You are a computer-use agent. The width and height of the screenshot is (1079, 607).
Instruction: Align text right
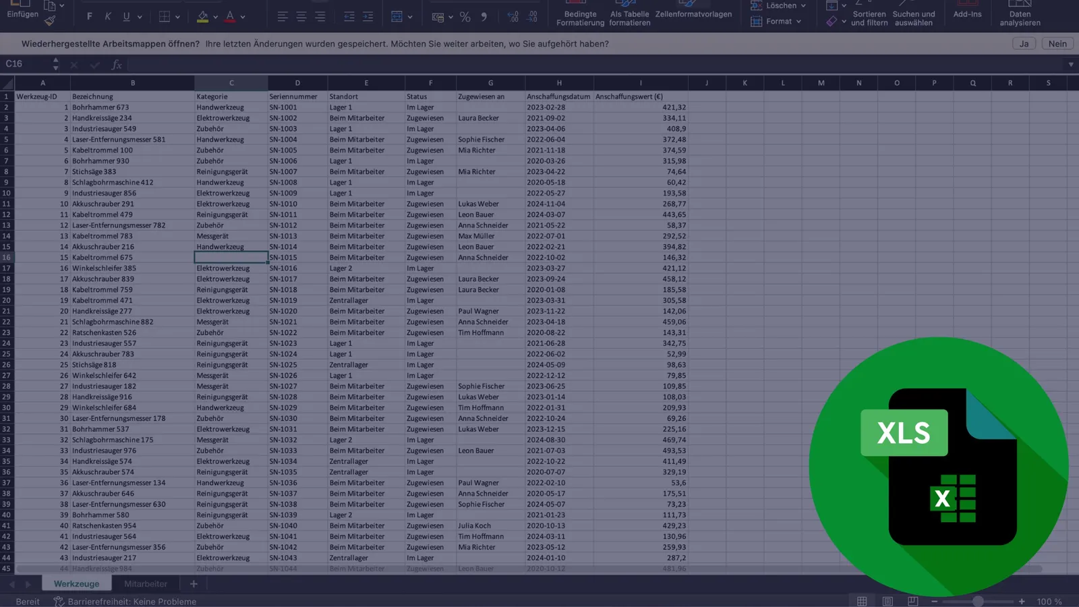(320, 16)
